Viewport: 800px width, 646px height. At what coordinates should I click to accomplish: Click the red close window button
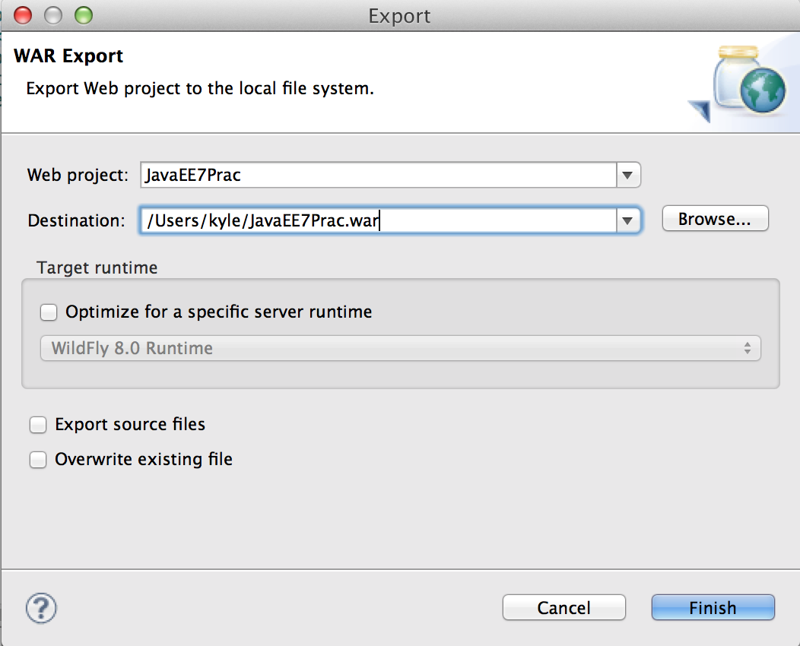pos(23,15)
